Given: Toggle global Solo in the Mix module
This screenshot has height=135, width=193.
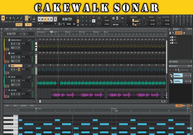Looking at the screenshot, I should (x=86, y=17).
